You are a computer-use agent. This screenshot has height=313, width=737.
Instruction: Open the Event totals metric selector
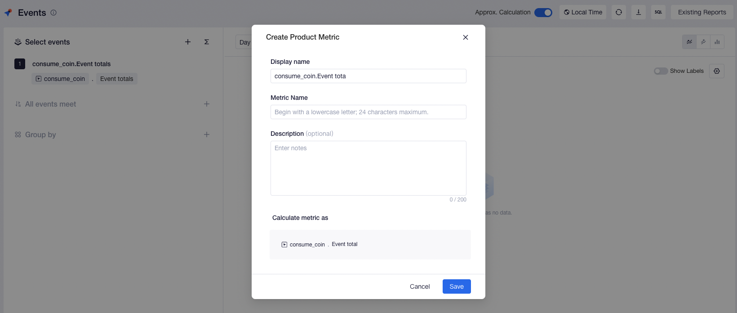pyautogui.click(x=117, y=79)
